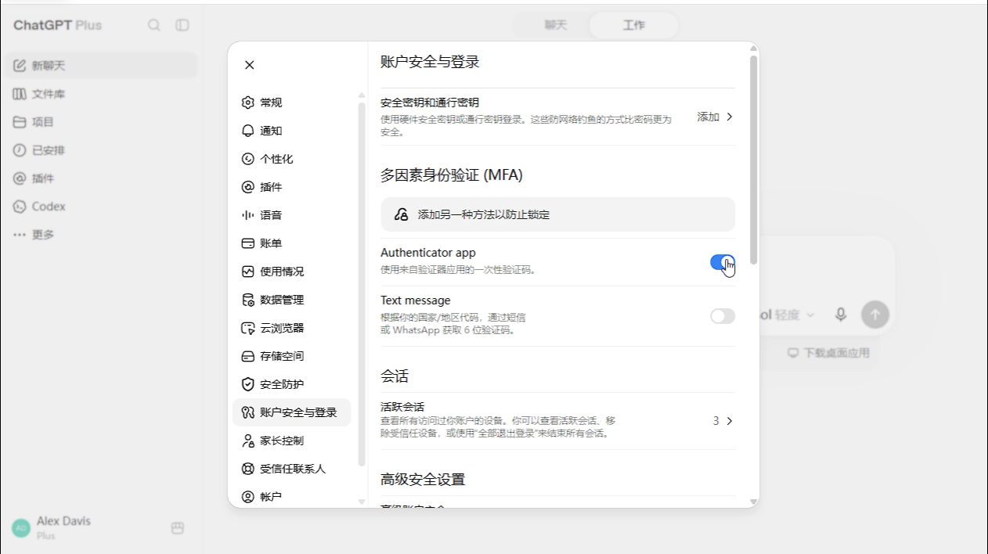Screen dimensions: 988x554
Task: Click the settings content vertical scrollbar
Action: pyautogui.click(x=753, y=159)
